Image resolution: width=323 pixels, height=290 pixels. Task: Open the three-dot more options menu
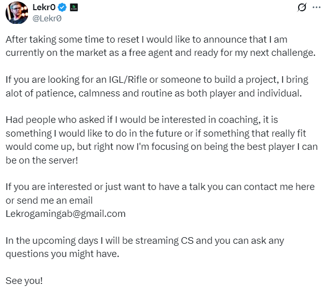click(316, 8)
